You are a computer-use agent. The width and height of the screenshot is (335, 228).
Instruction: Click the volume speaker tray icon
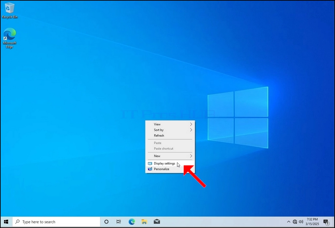point(301,222)
